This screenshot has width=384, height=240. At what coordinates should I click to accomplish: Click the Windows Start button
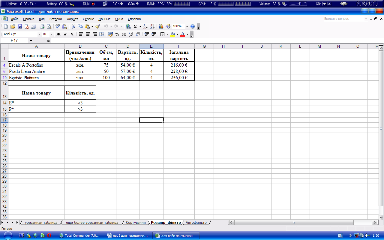(7, 235)
